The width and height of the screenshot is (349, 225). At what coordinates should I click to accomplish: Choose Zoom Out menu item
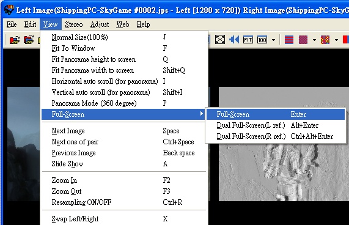(x=123, y=191)
